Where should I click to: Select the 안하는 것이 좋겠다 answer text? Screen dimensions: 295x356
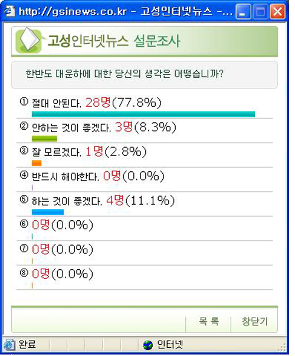(x=71, y=128)
